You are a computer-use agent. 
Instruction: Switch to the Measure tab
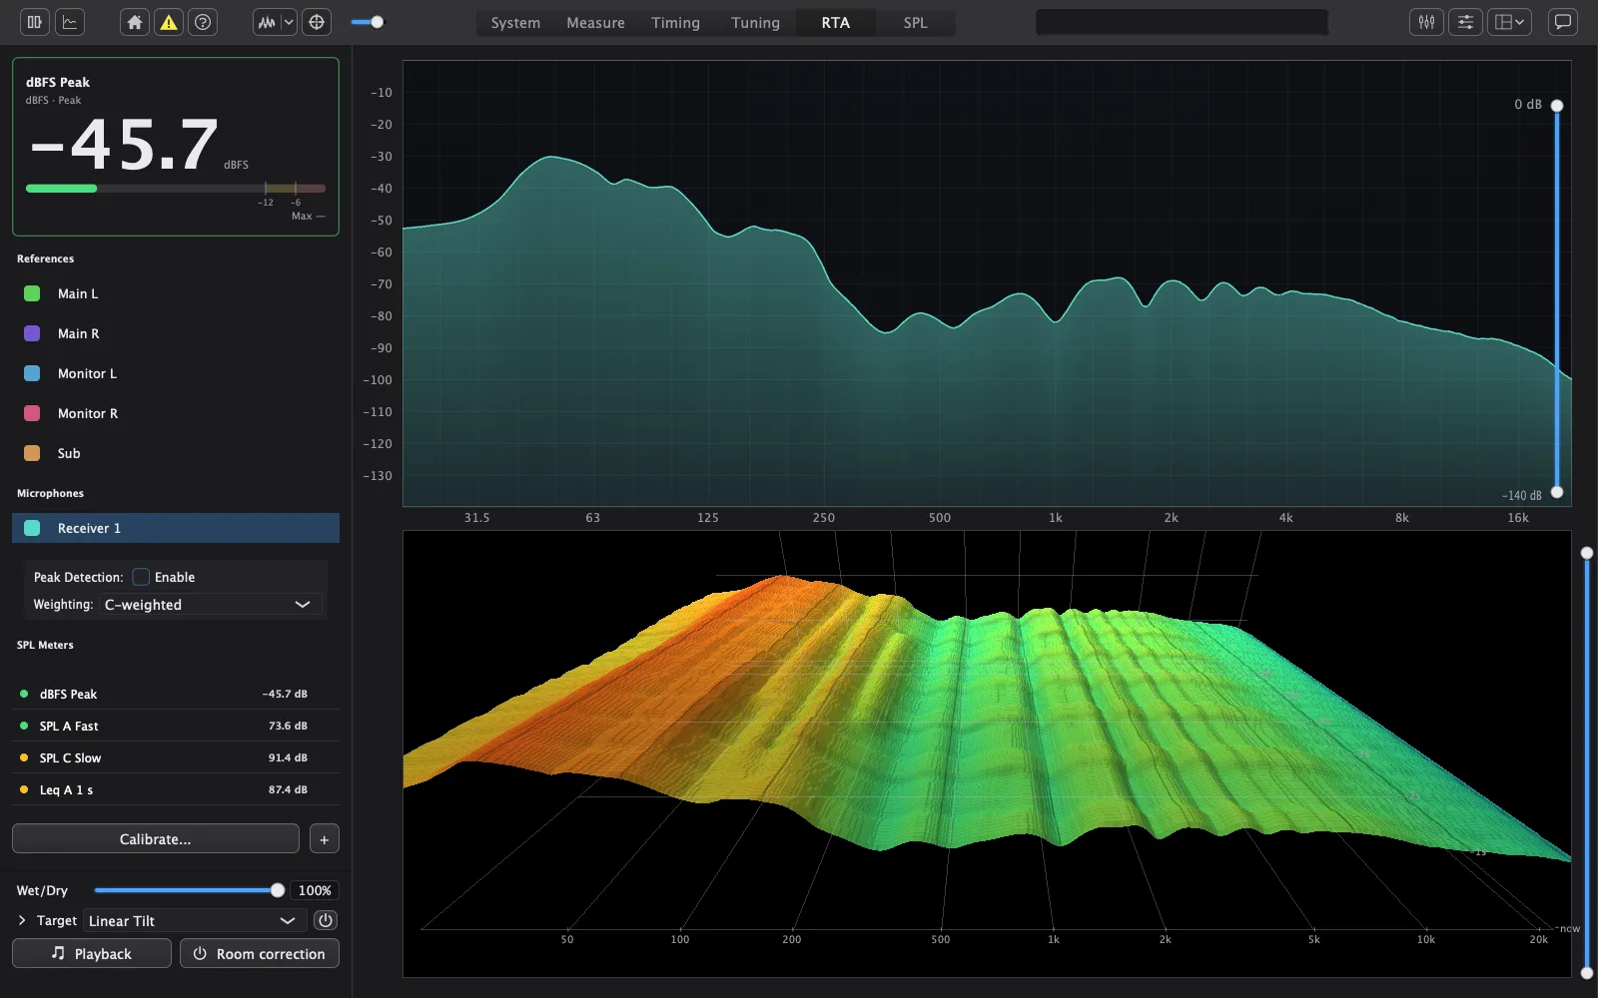click(595, 22)
